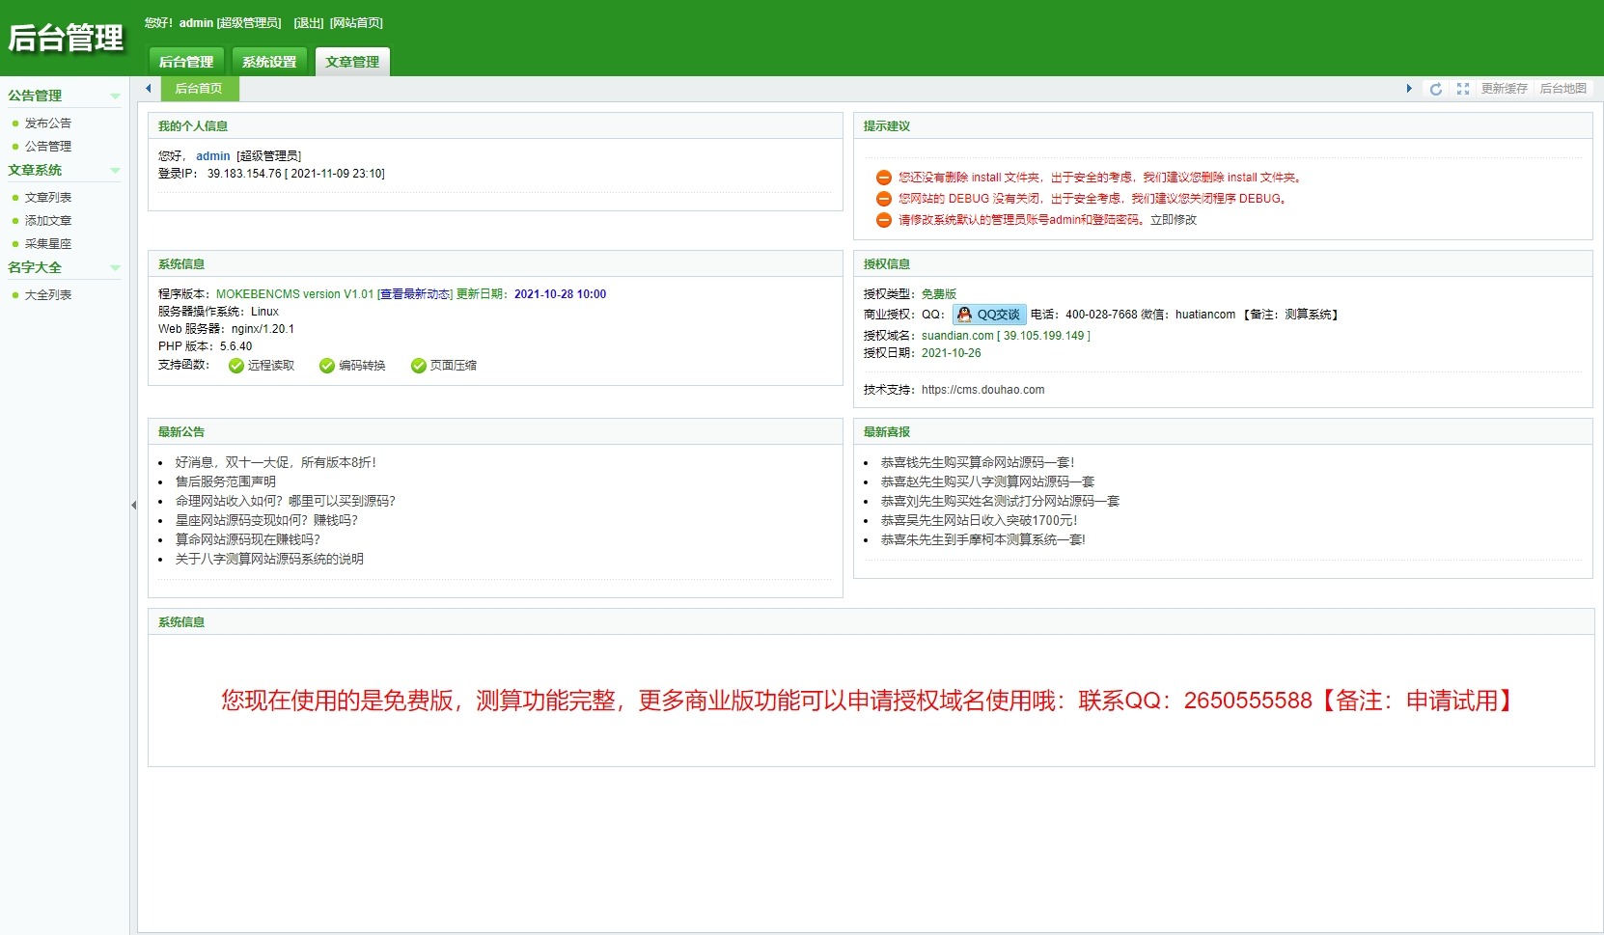The height and width of the screenshot is (935, 1604).
Task: Click the refresh page icon
Action: 1436,89
